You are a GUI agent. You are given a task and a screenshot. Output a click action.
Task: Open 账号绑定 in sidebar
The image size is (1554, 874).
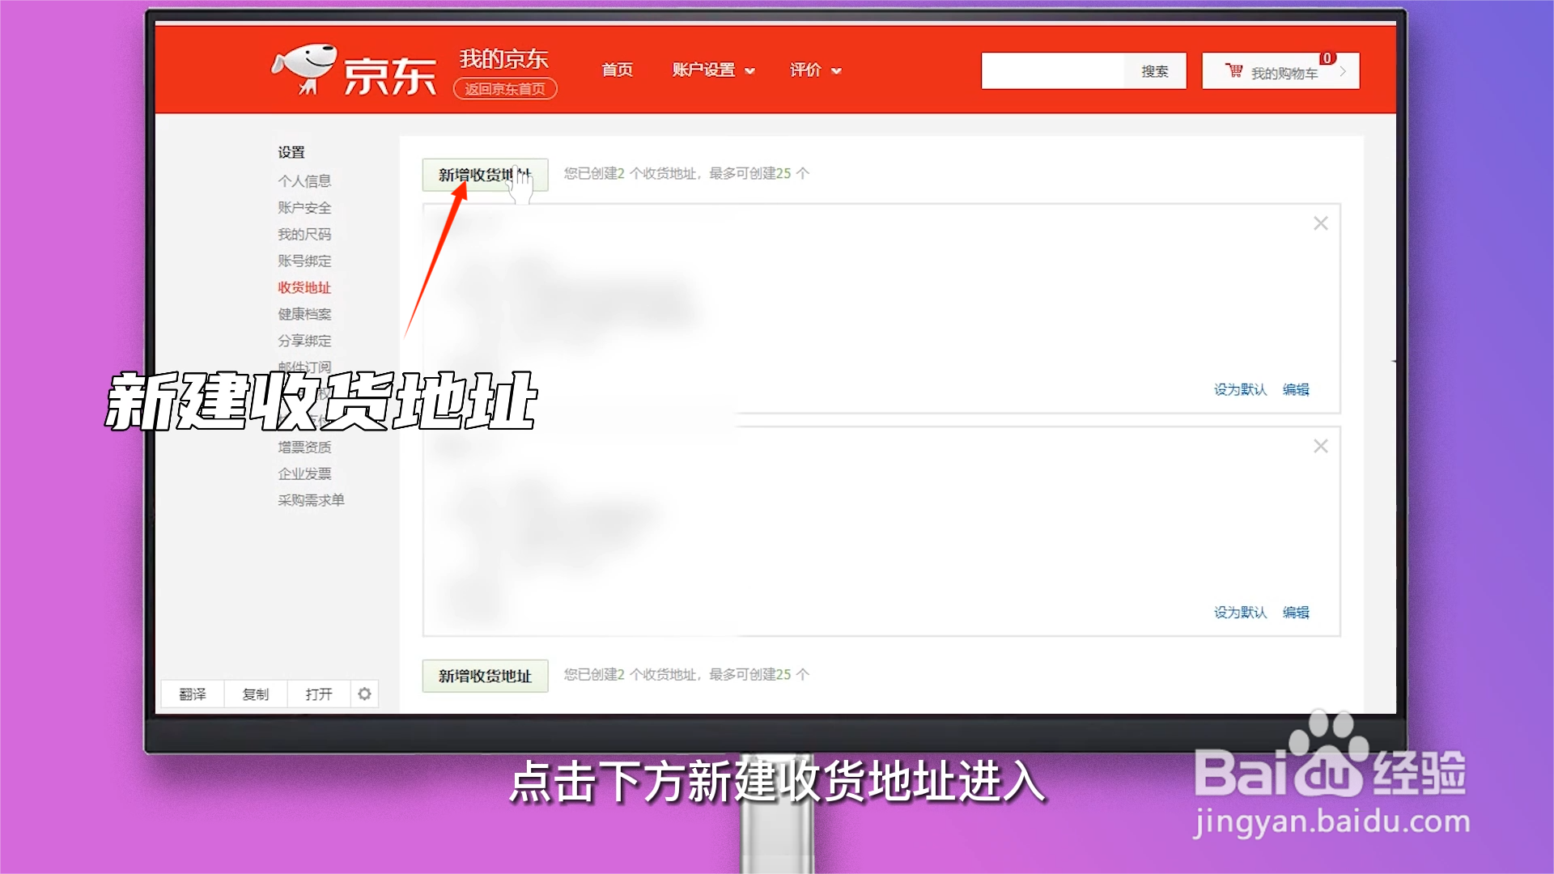304,261
